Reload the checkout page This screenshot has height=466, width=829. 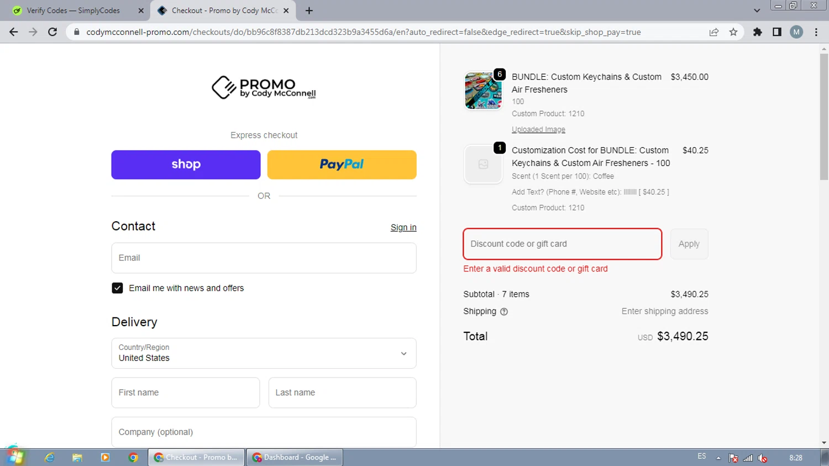53,32
